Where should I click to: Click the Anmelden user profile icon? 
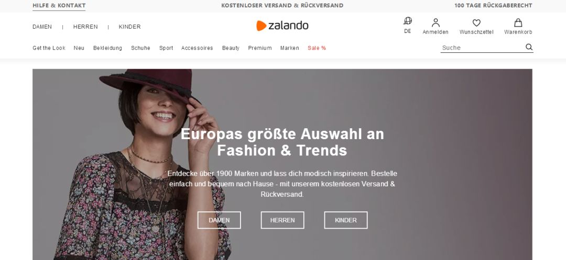point(436,22)
